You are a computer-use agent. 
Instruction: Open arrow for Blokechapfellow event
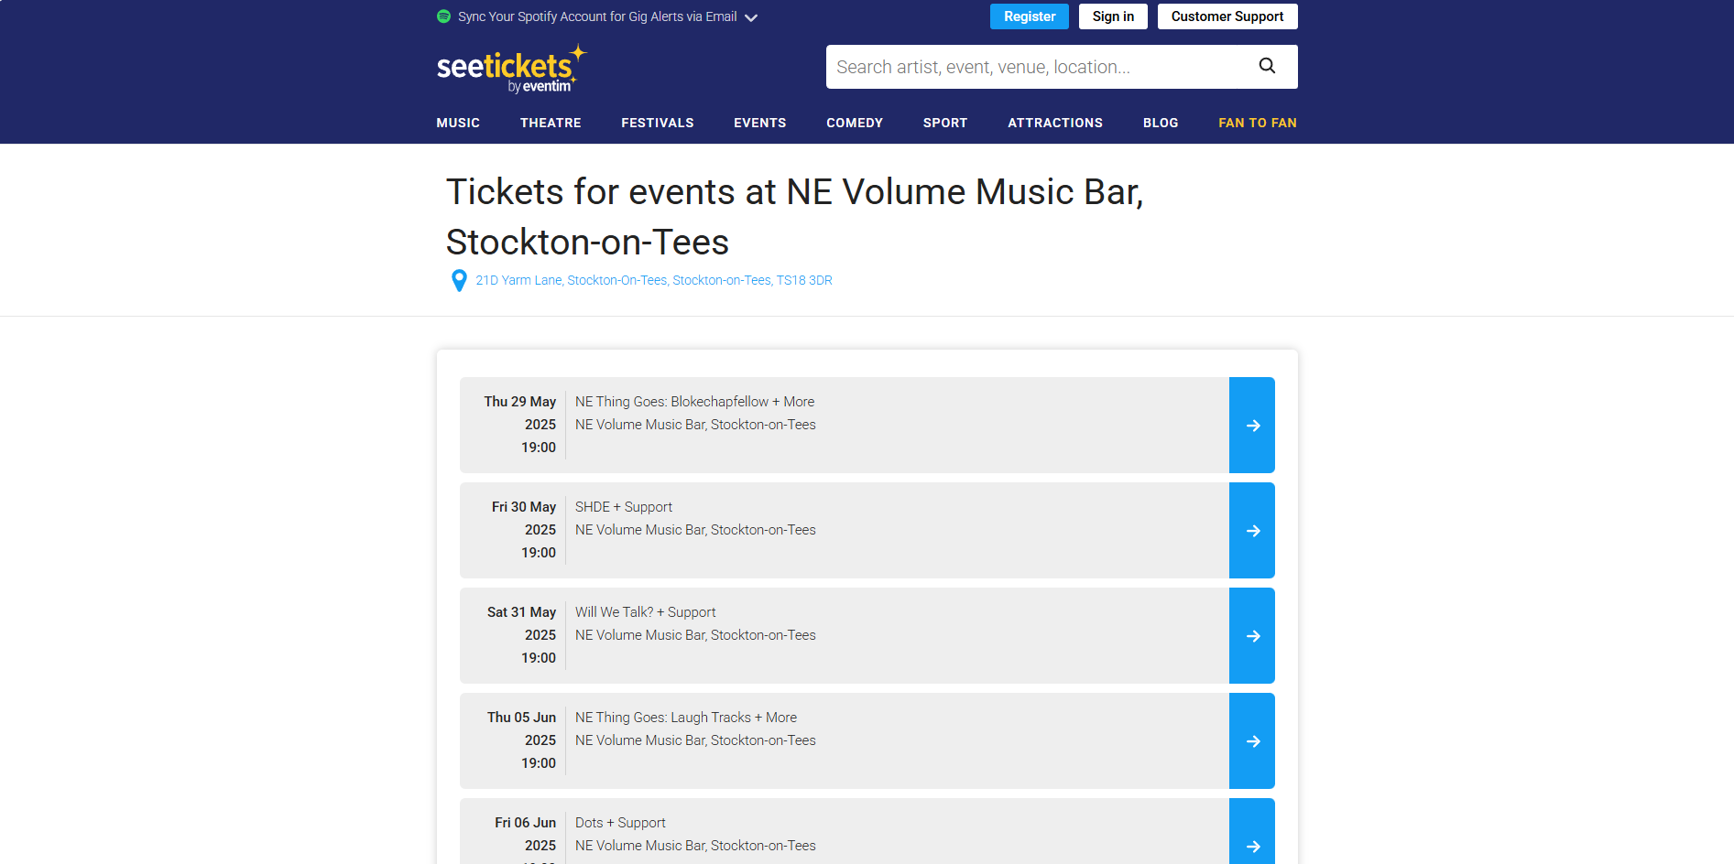(x=1251, y=426)
